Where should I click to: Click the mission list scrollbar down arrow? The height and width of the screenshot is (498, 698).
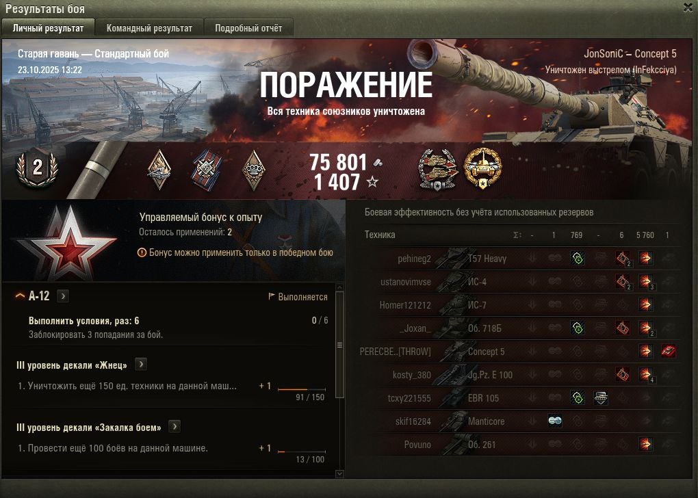[339, 474]
